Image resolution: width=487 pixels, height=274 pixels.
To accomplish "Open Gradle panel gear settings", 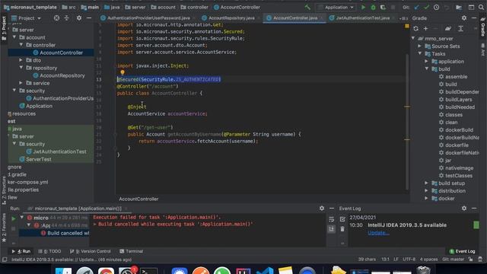I will pyautogui.click(x=464, y=18).
